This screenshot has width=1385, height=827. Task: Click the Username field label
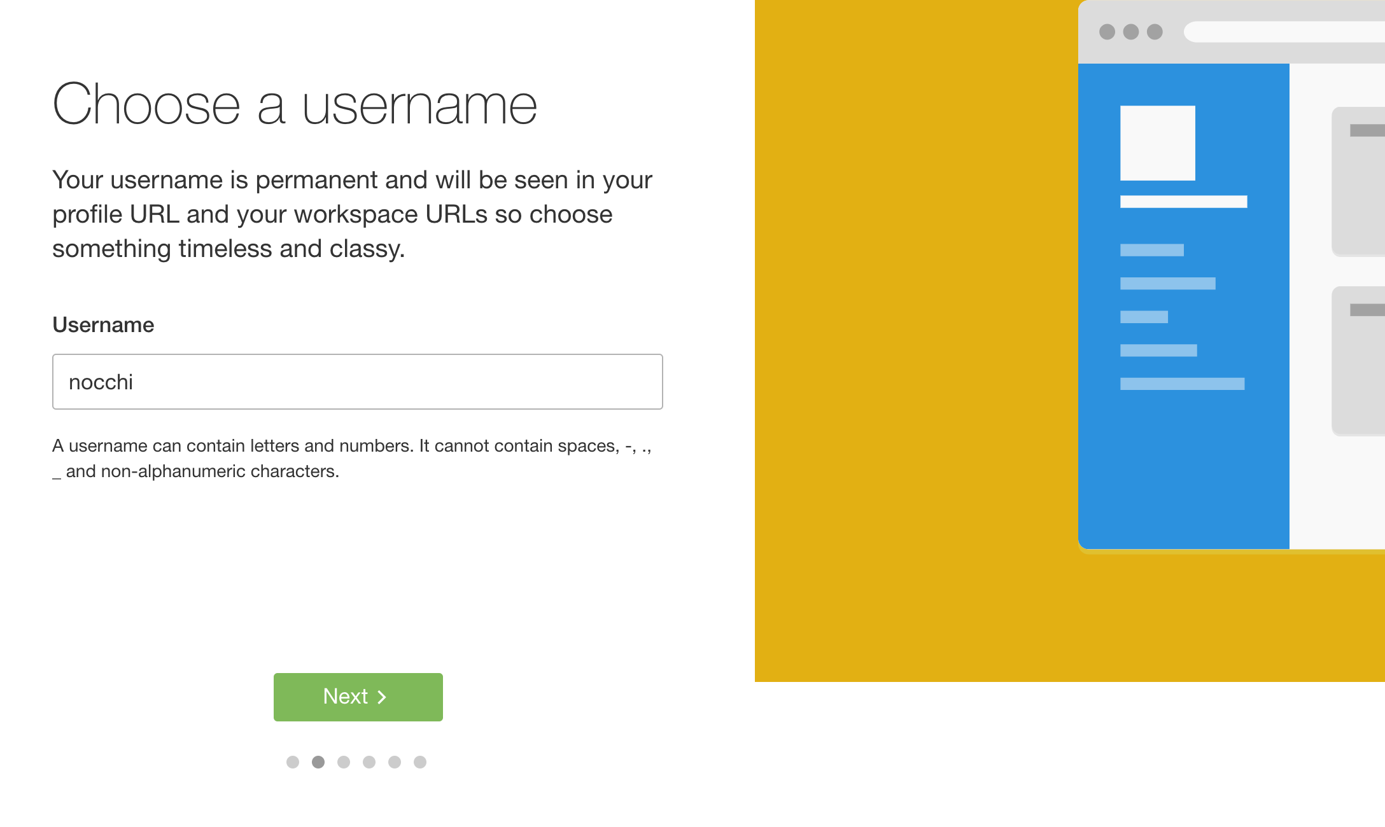[103, 324]
